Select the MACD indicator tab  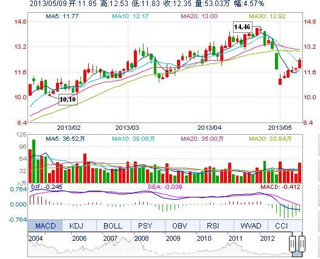click(x=45, y=225)
